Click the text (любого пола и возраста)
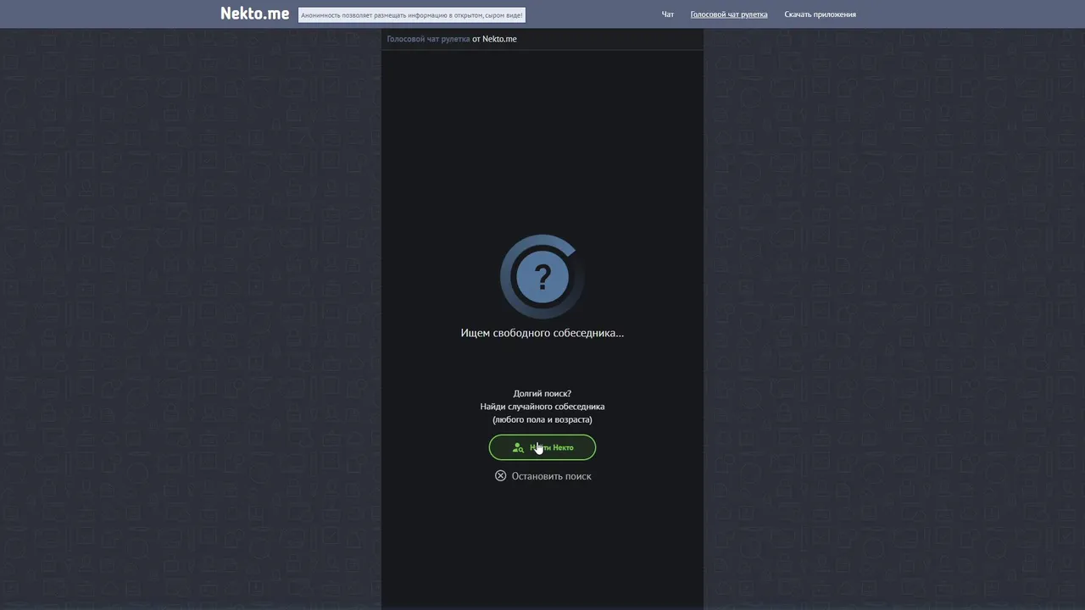 point(542,419)
